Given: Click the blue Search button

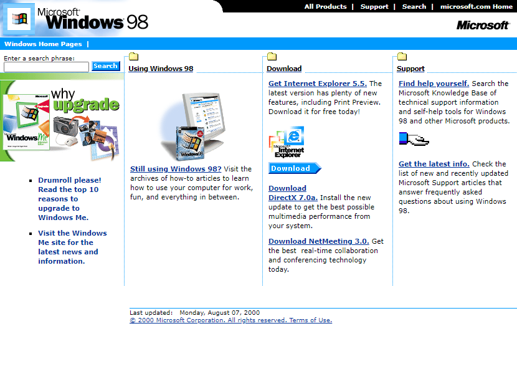Looking at the screenshot, I should (x=105, y=66).
